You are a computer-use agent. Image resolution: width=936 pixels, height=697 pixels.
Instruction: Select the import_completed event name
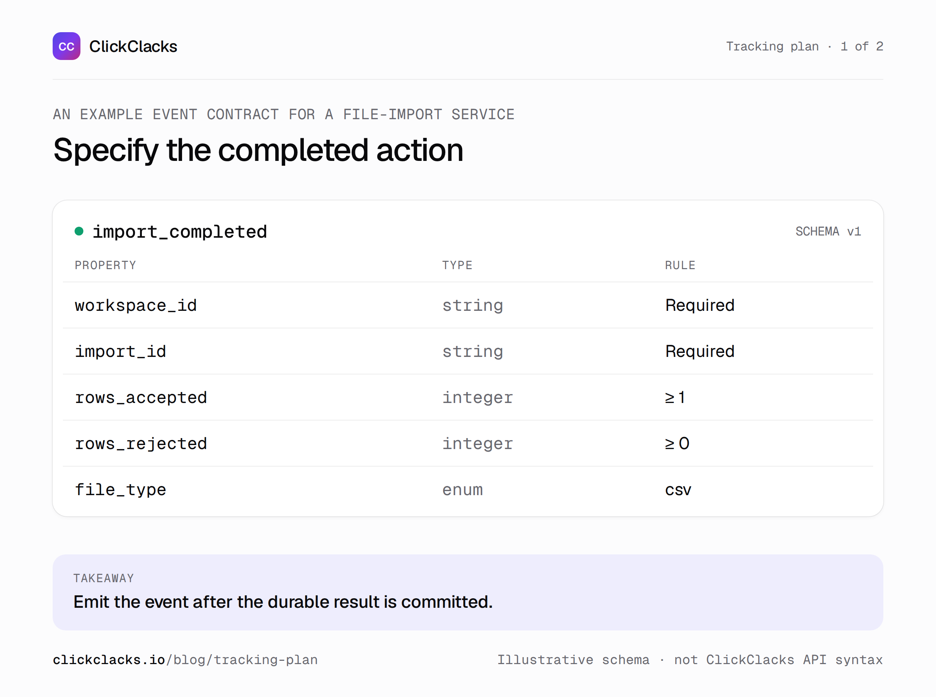coord(180,231)
